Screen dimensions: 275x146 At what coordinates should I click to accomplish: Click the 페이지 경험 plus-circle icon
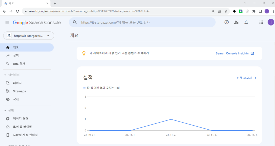click(x=8, y=119)
